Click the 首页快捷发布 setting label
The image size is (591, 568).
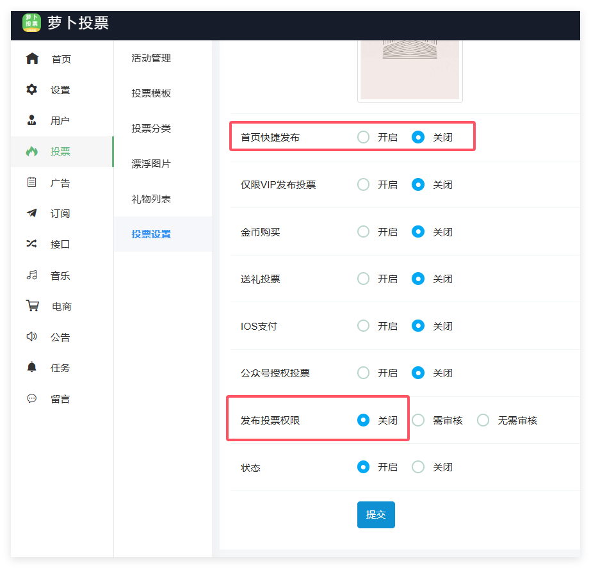[x=270, y=137]
